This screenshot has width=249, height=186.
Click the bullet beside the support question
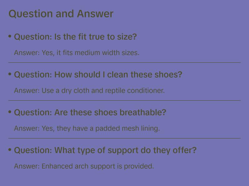click(10, 150)
